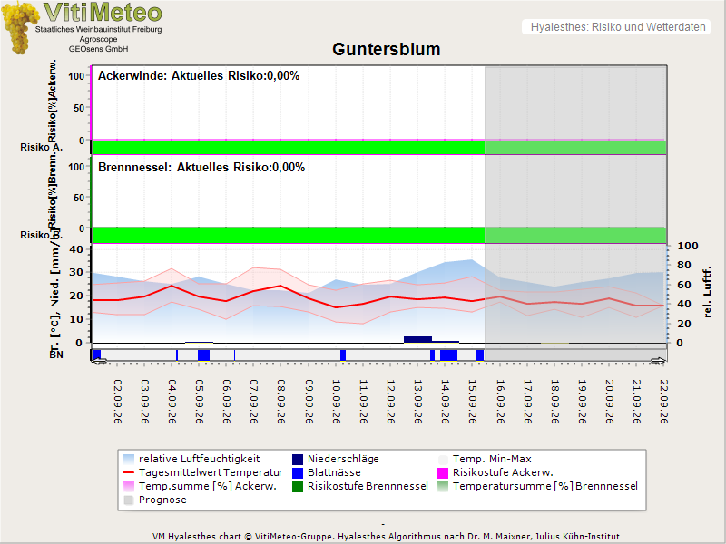Click the 05.09.26 date label
Viewport: 726px width, 544px height.
click(x=200, y=402)
